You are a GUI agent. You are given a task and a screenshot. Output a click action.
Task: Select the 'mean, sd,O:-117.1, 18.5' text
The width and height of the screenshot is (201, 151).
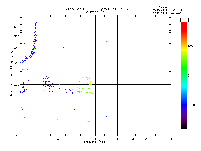point(168,10)
